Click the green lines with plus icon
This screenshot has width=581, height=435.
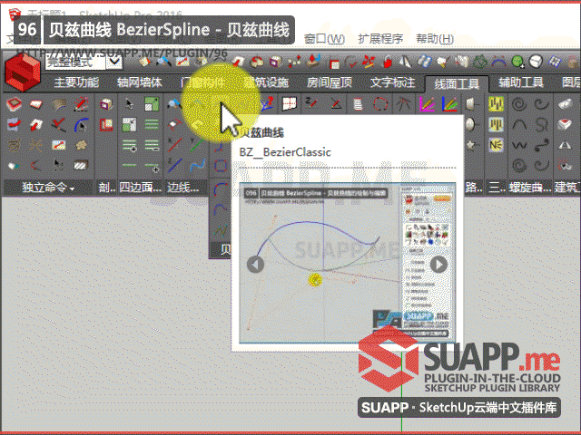click(129, 145)
